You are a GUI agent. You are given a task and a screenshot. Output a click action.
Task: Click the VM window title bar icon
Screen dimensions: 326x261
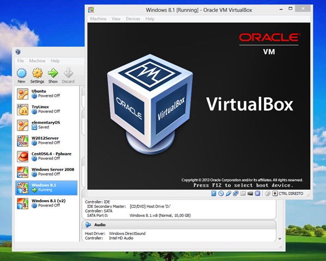click(91, 10)
